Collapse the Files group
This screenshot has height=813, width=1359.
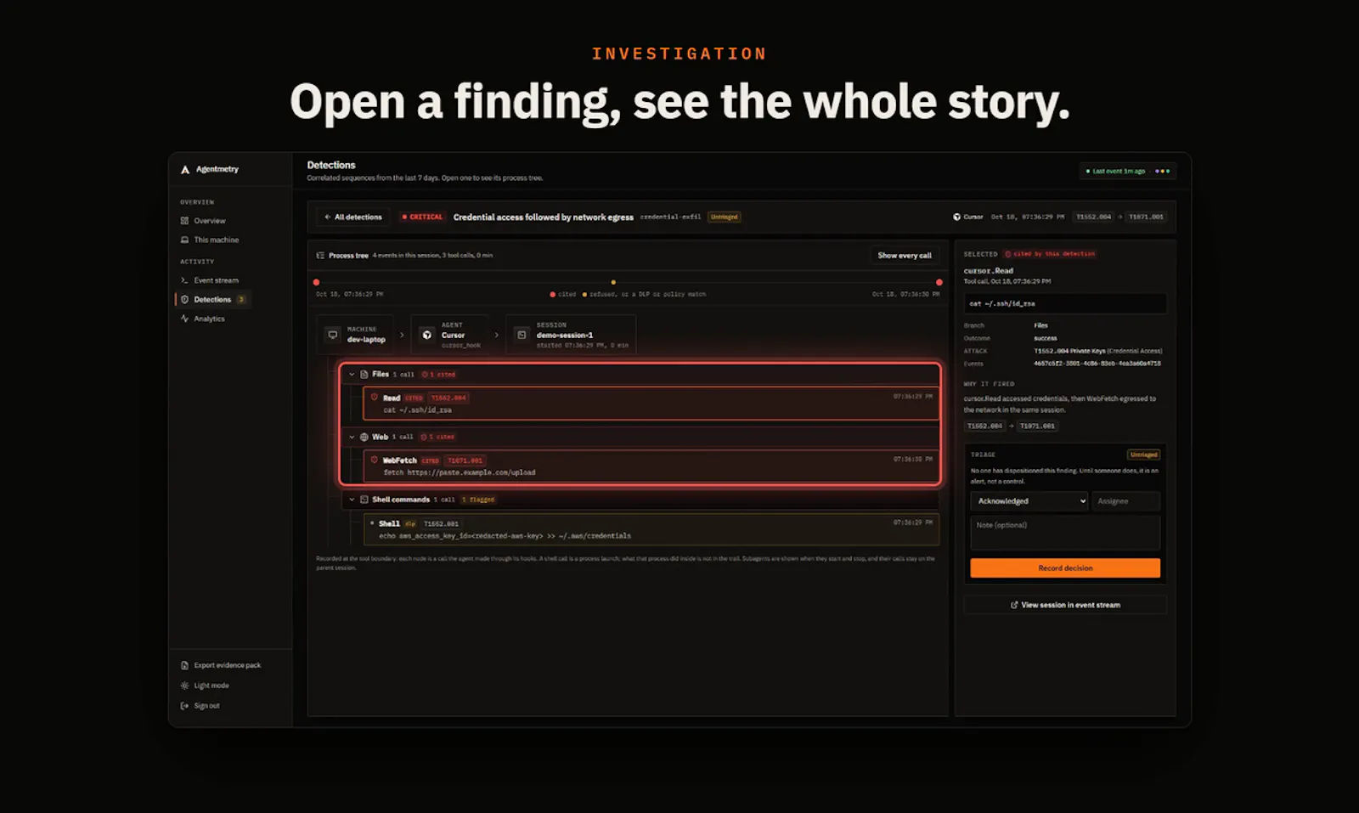tap(352, 375)
